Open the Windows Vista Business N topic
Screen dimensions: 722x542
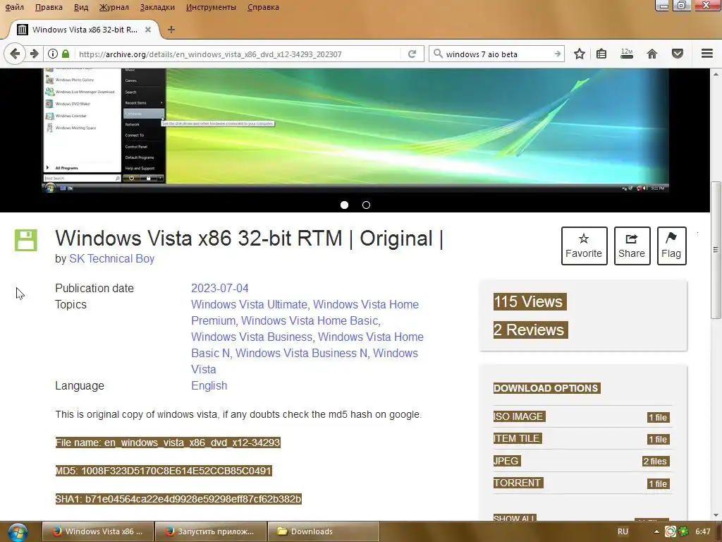[x=301, y=353]
